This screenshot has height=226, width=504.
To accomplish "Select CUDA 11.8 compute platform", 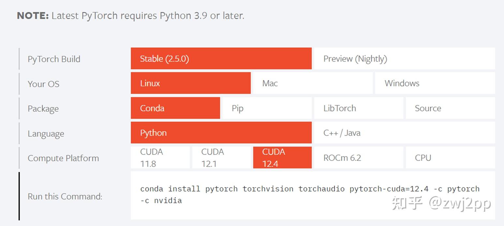I will tap(160, 157).
